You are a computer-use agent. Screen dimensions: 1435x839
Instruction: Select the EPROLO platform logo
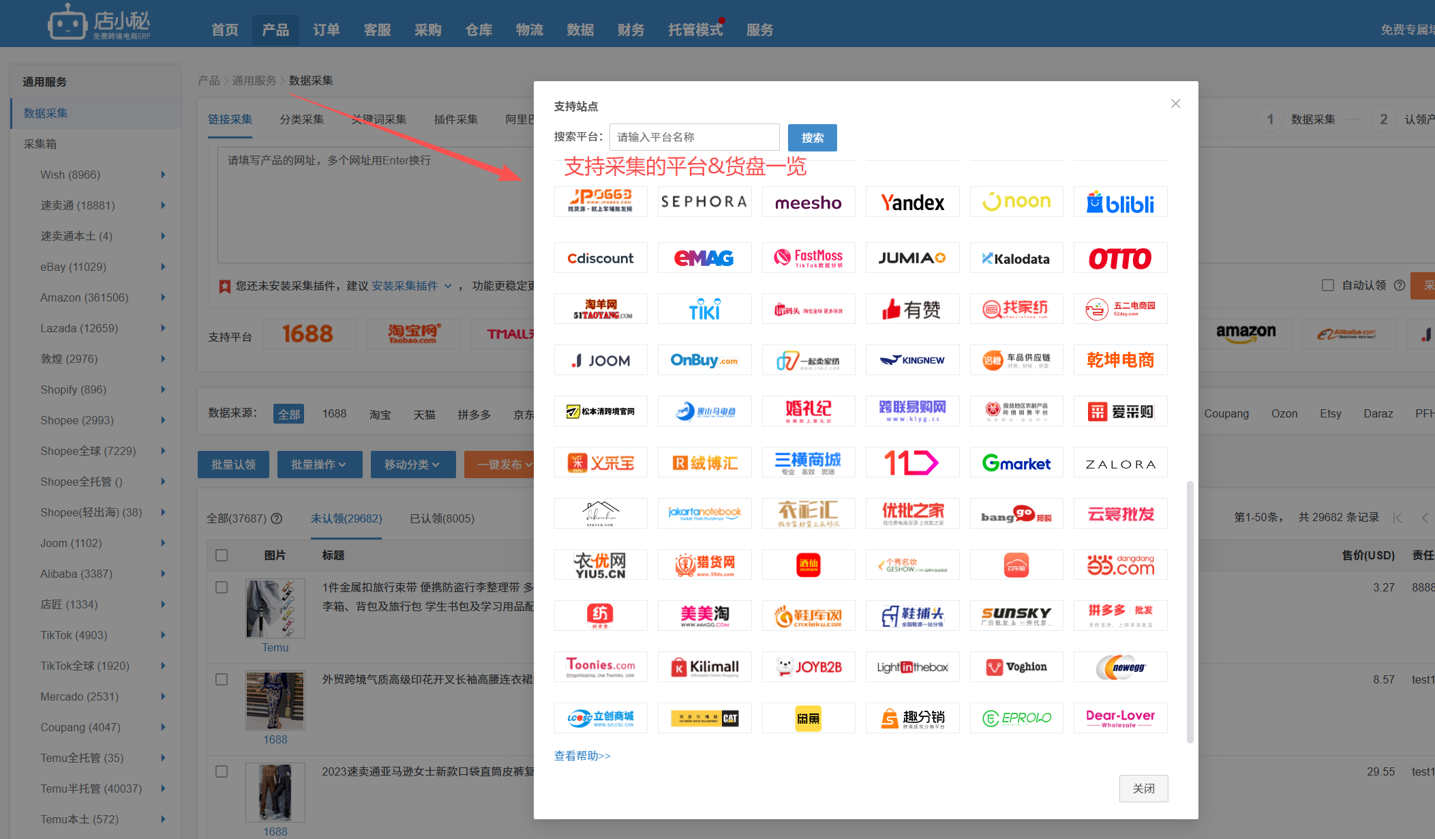1016,718
